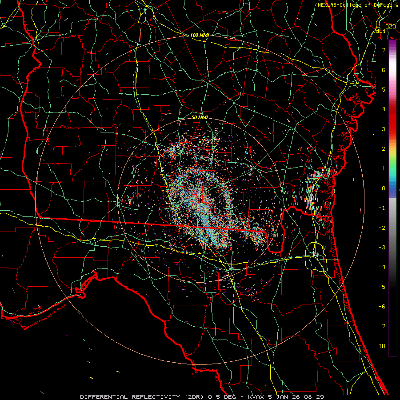Select the "0" value on color scale
The height and width of the screenshot is (400, 400).
click(384, 188)
